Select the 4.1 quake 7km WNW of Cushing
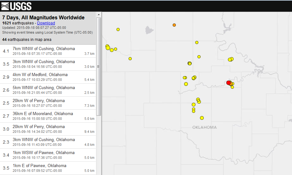This screenshot has width=292, height=175. (x=48, y=51)
